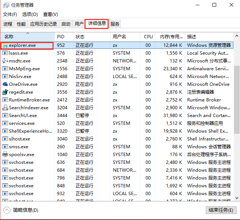
Task: Click icon of svchost.exe with PID 796
Action: 5,178
